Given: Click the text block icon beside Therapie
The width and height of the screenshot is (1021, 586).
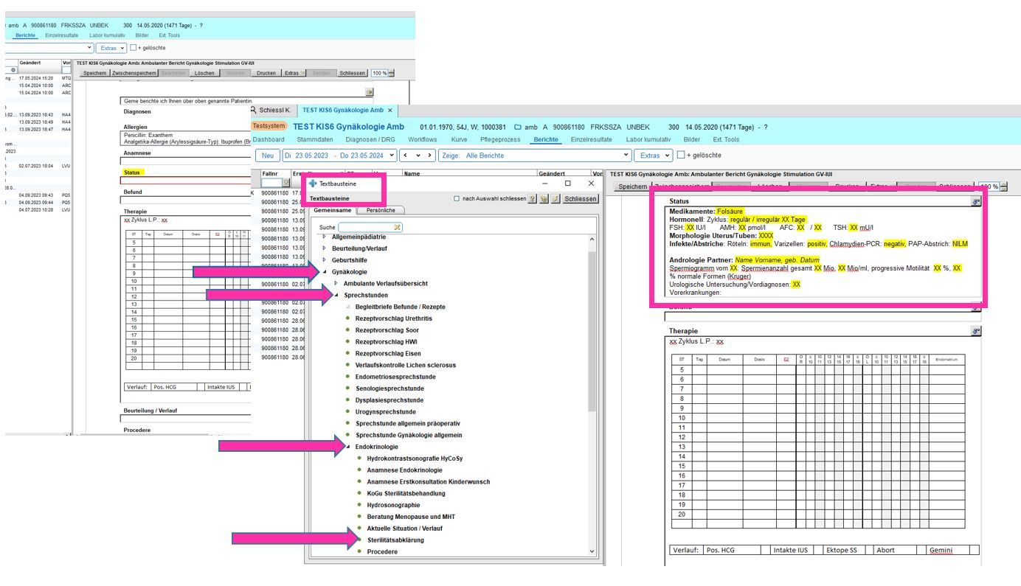Looking at the screenshot, I should pos(976,332).
